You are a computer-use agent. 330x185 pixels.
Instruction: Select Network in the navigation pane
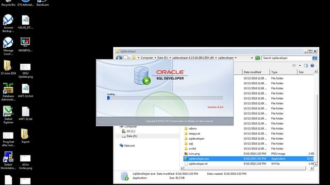coord(129,145)
